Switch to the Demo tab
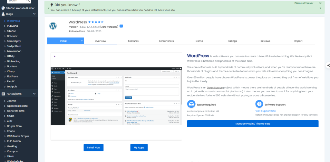The width and height of the screenshot is (330, 162). (x=199, y=41)
